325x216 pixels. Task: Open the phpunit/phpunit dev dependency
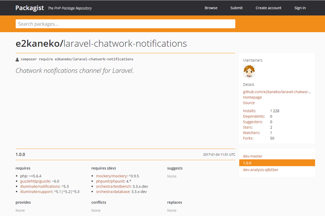tap(111, 181)
